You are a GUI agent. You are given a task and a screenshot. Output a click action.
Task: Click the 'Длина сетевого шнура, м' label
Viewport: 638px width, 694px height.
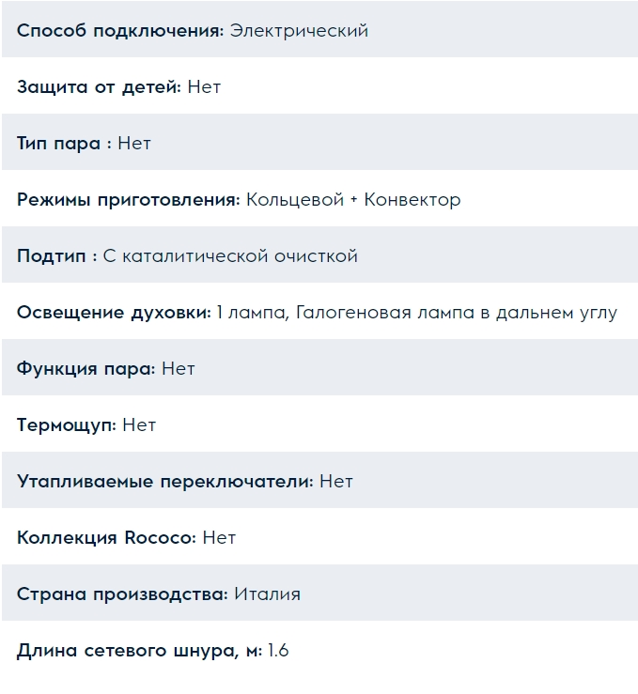click(139, 651)
